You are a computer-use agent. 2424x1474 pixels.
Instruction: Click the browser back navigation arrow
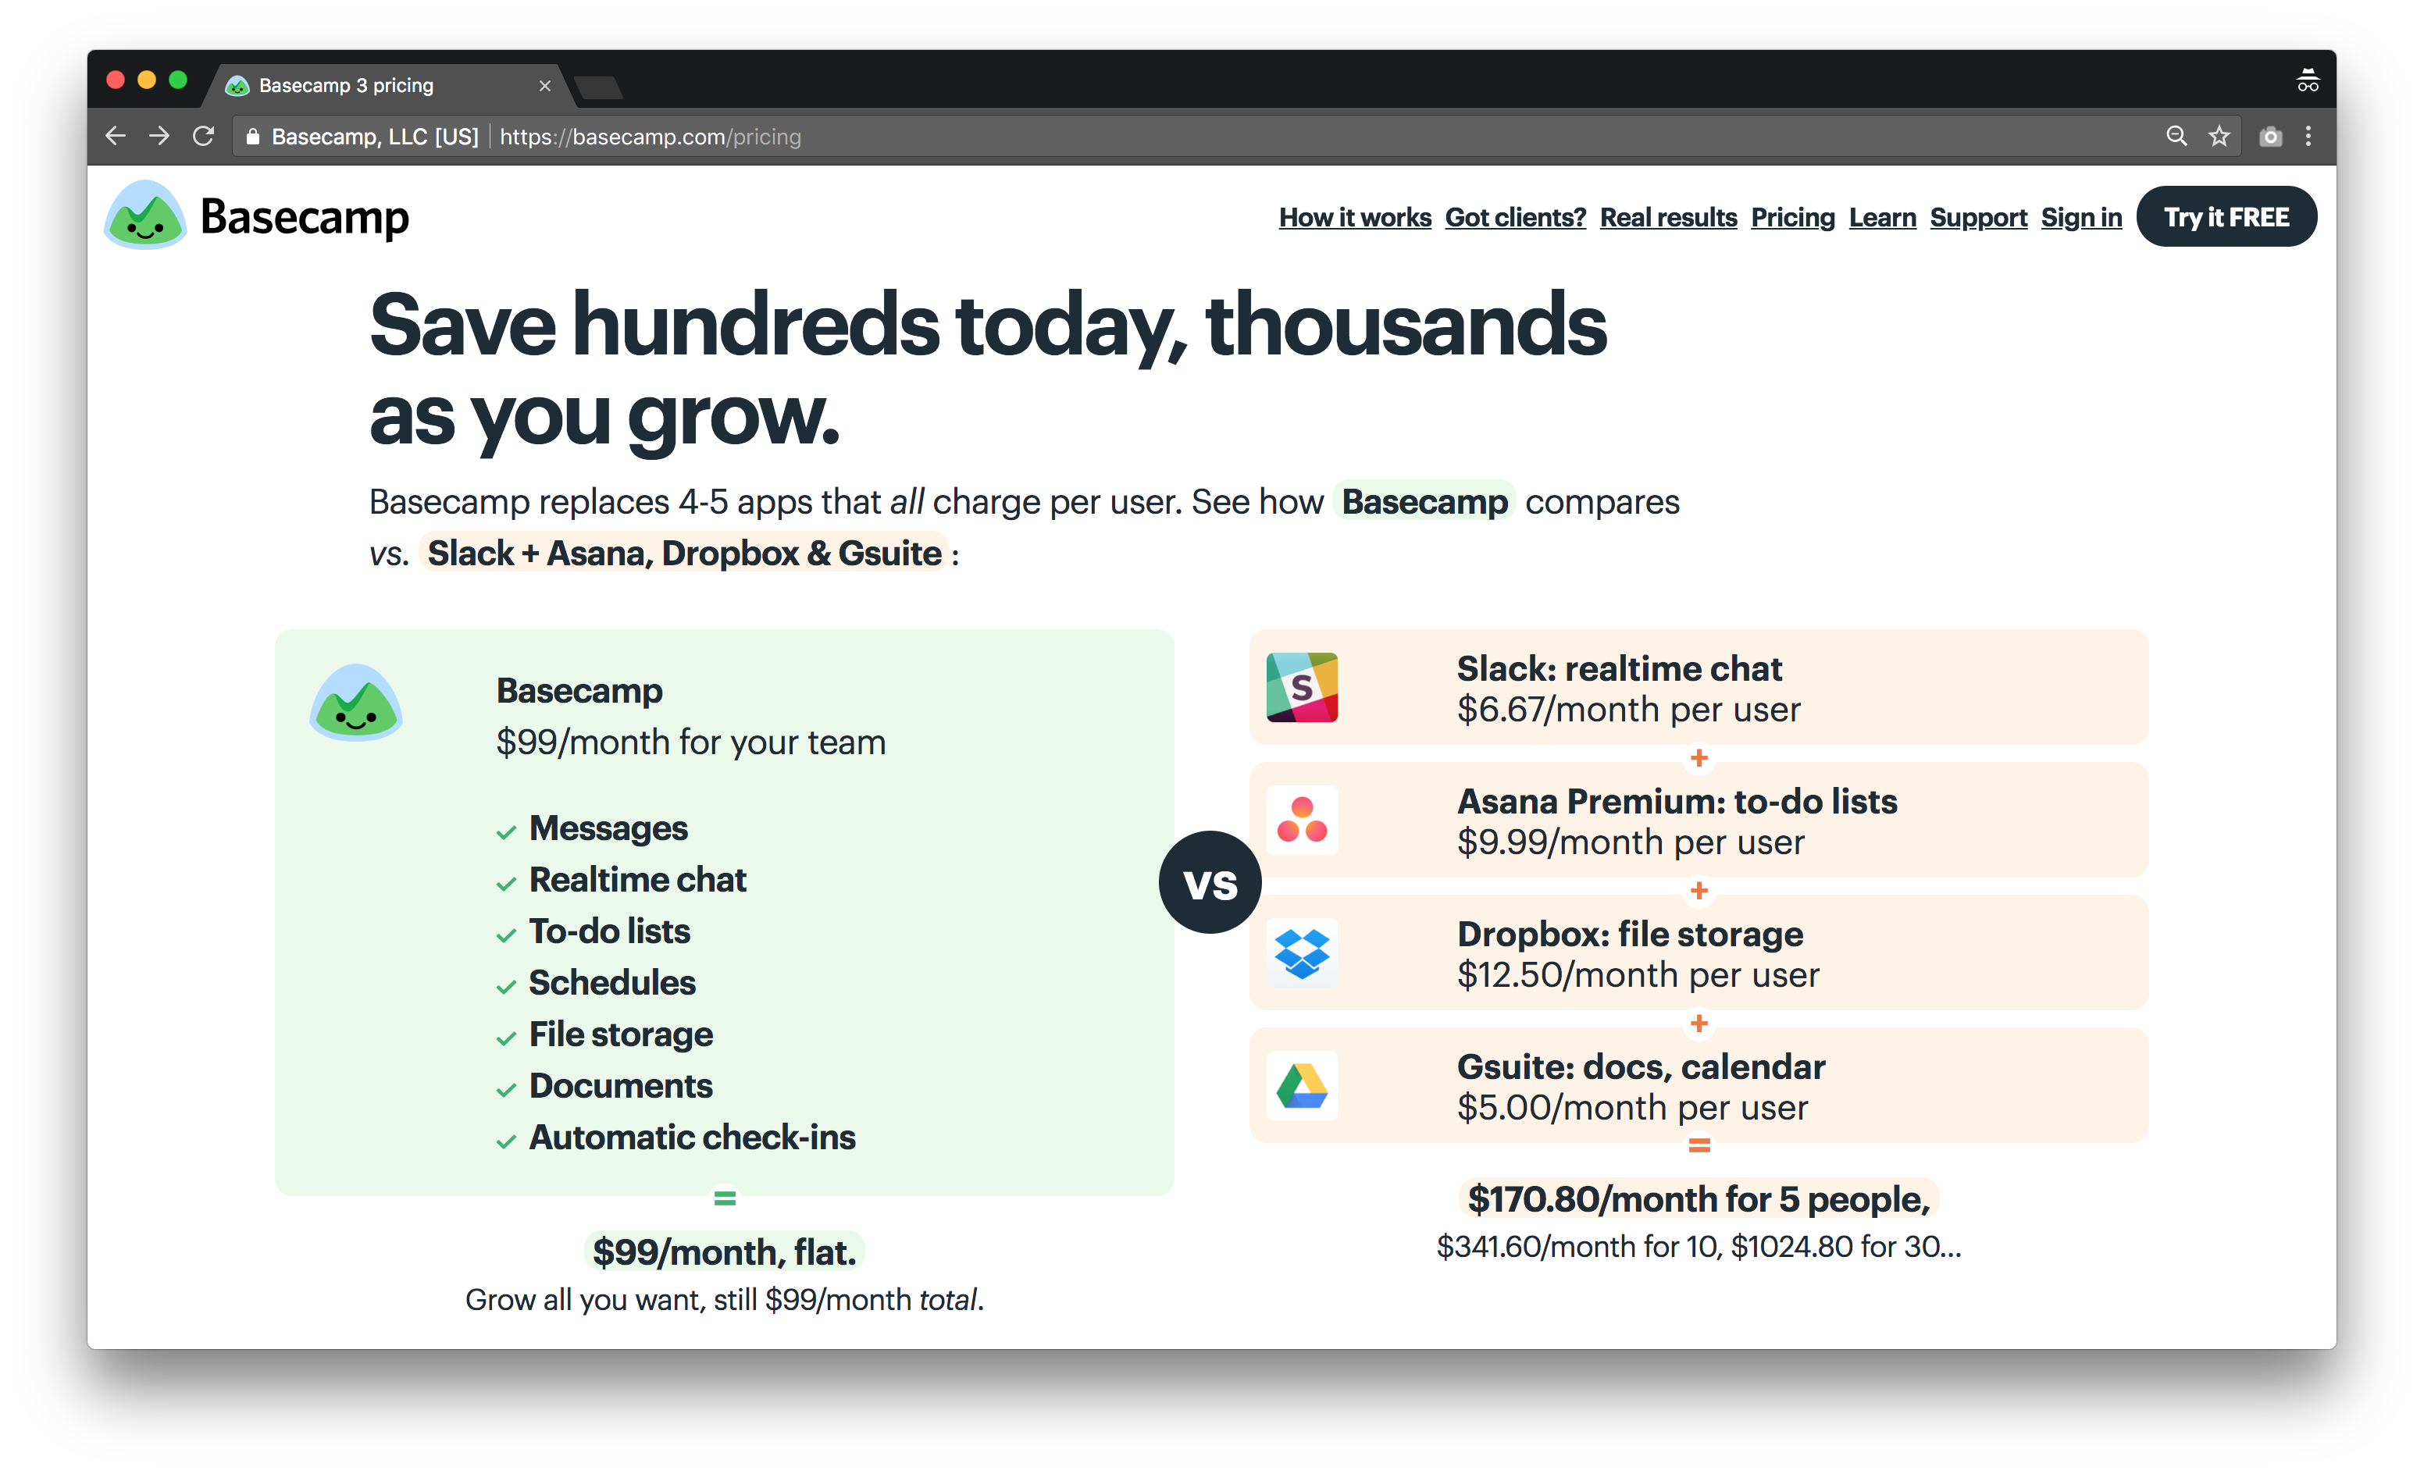click(x=116, y=137)
